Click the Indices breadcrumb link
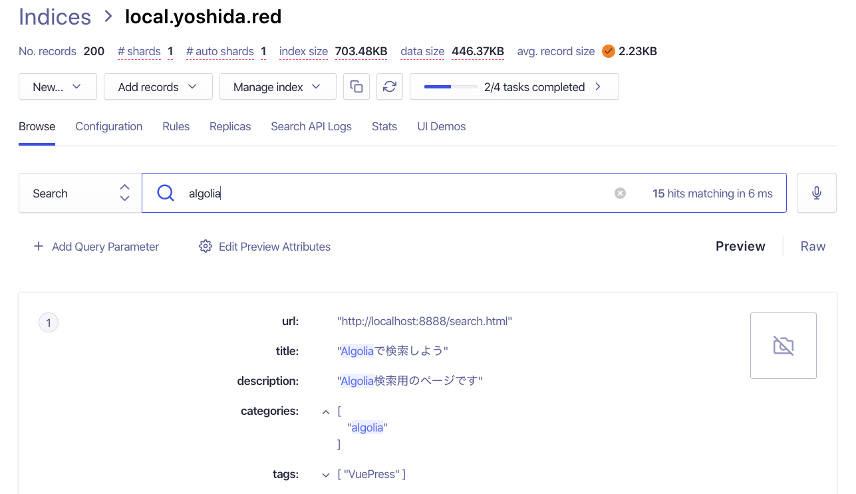856x494 pixels. (55, 17)
